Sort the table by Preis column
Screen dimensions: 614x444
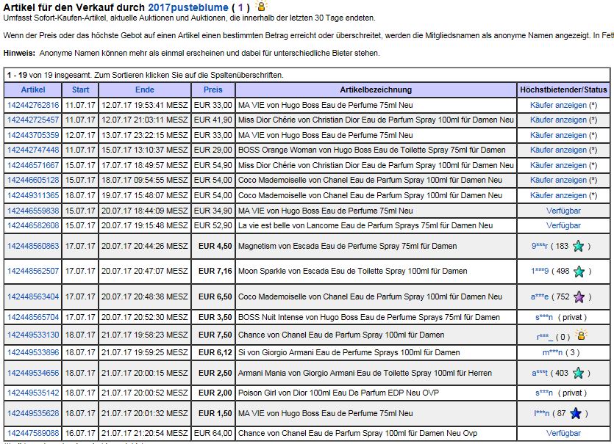click(213, 90)
